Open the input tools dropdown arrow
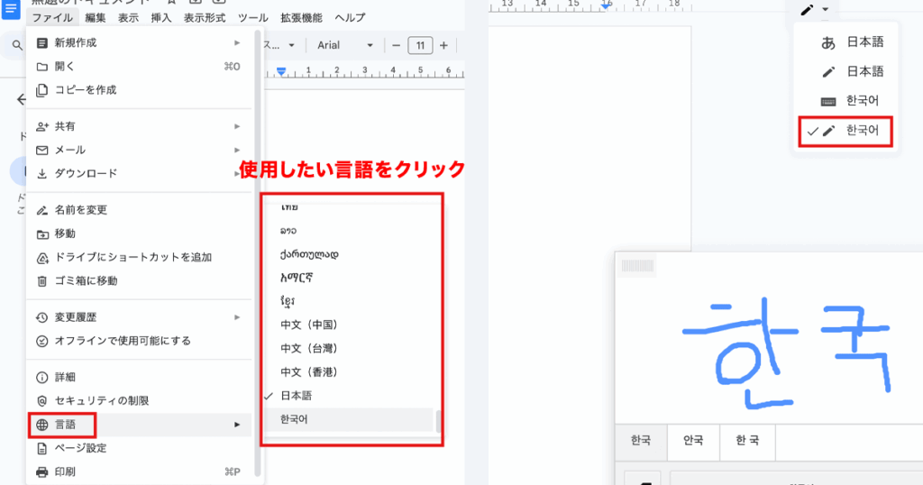Screen dimensions: 923x485 pos(826,9)
